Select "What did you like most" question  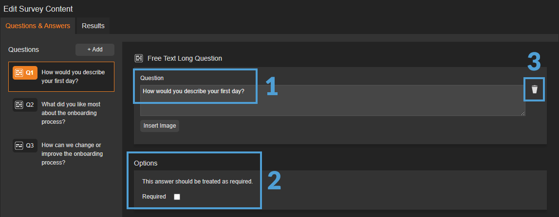click(71, 113)
